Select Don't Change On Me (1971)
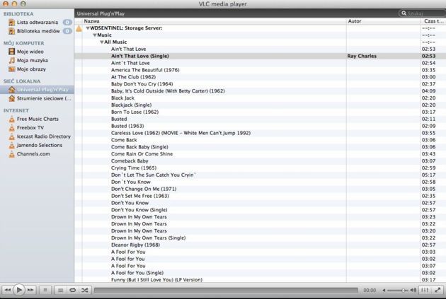The height and width of the screenshot is (299, 446). 144,189
